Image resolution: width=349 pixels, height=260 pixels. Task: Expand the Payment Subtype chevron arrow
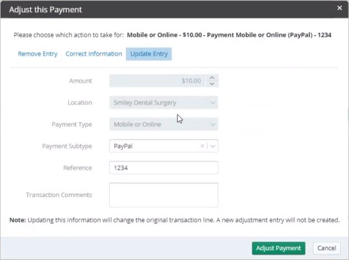(x=213, y=146)
